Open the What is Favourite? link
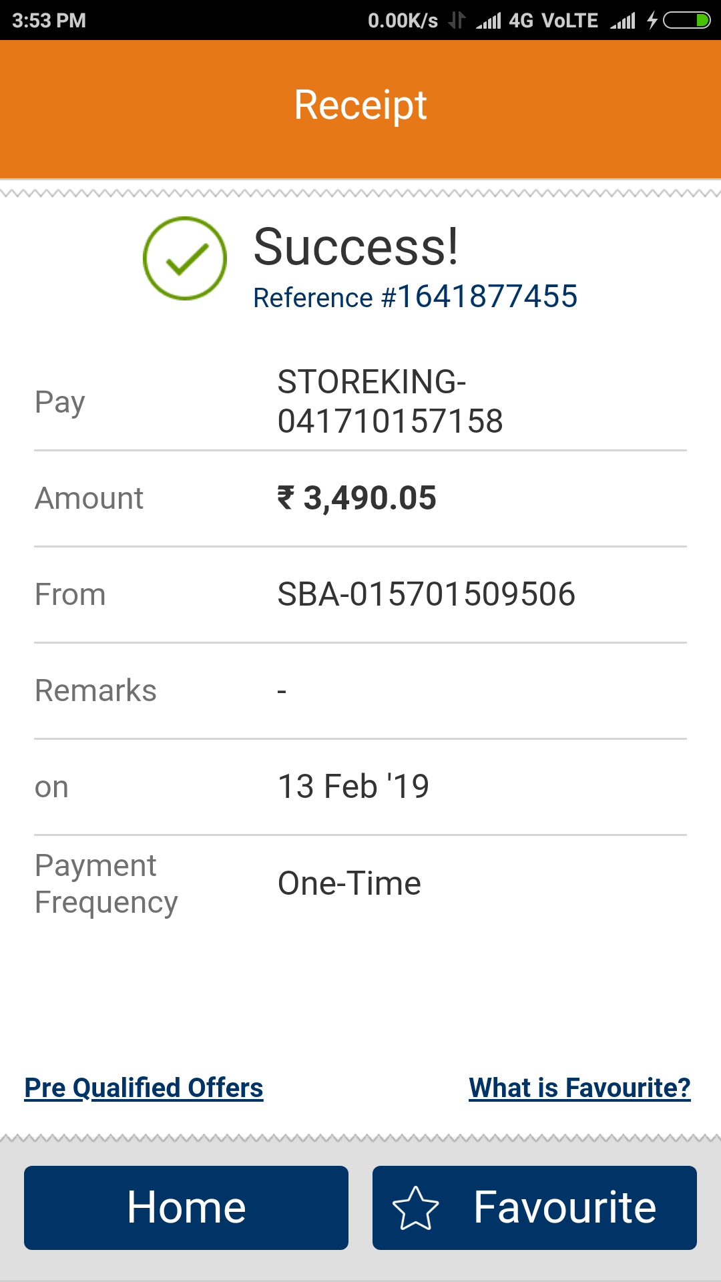This screenshot has width=721, height=1282. pyautogui.click(x=579, y=1088)
